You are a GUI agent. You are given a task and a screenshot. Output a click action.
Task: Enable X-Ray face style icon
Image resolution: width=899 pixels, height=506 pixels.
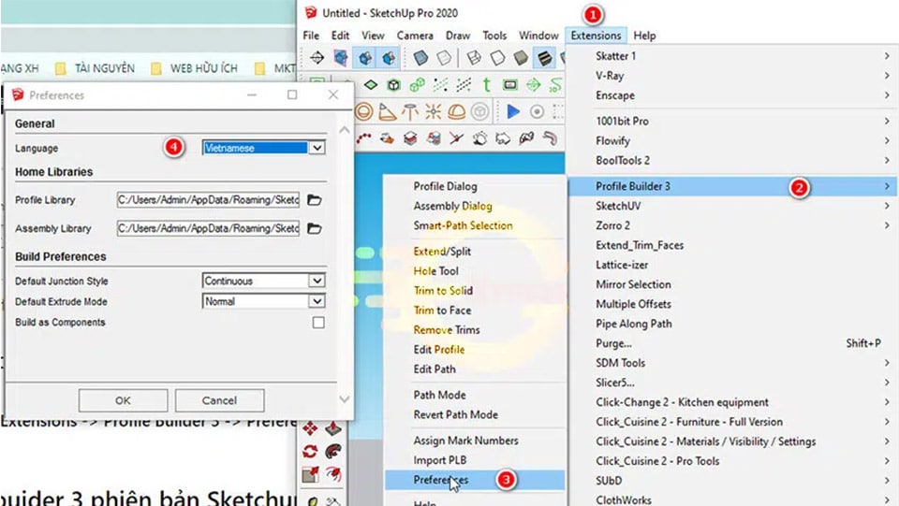[420, 57]
